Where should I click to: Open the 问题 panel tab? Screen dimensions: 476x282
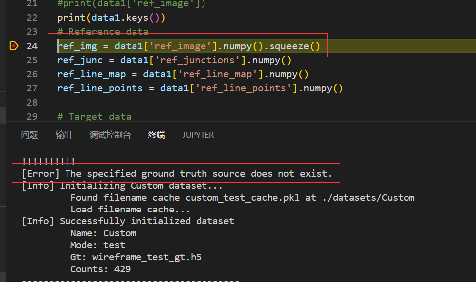pyautogui.click(x=29, y=135)
